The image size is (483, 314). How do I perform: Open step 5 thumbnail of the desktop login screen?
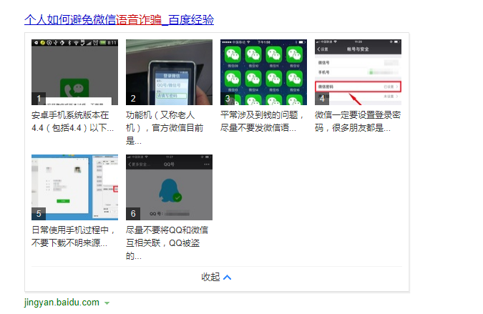click(74, 187)
